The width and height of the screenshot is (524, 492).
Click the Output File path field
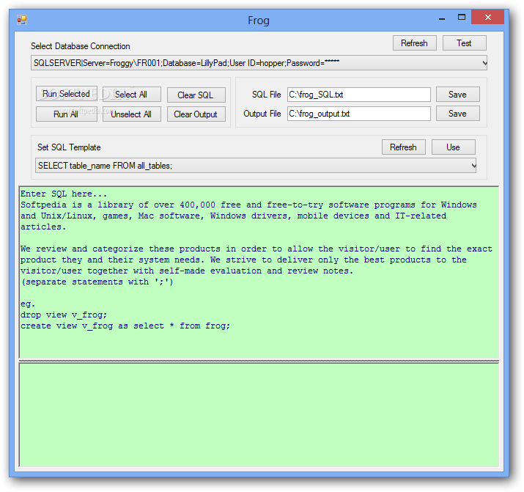(359, 114)
